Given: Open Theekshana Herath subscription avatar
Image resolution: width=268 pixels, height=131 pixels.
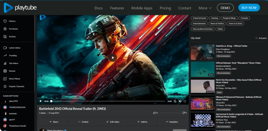Looking at the screenshot, I should point(5,126).
